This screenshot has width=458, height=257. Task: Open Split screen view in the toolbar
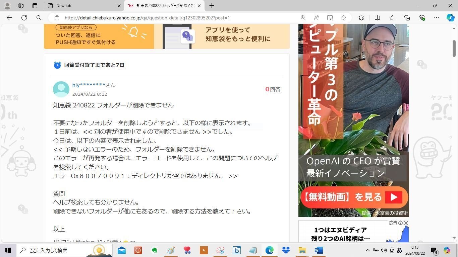pos(378,18)
